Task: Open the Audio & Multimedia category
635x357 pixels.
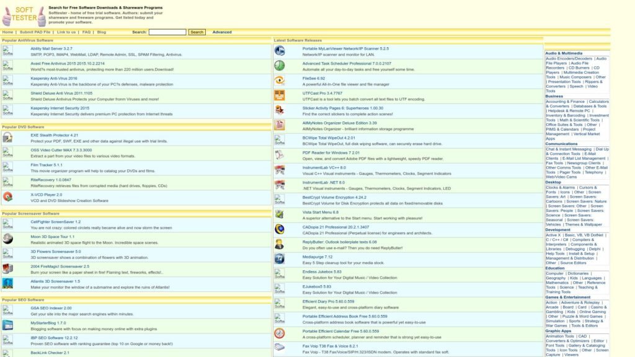Action: [x=564, y=53]
